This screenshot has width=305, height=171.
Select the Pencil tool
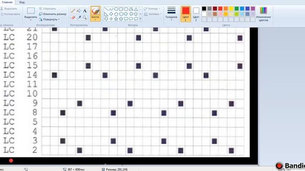[x=73, y=10]
